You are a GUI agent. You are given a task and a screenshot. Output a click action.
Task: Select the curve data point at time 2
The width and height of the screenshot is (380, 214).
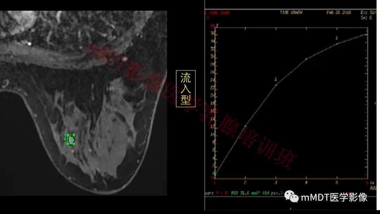coord(245,126)
